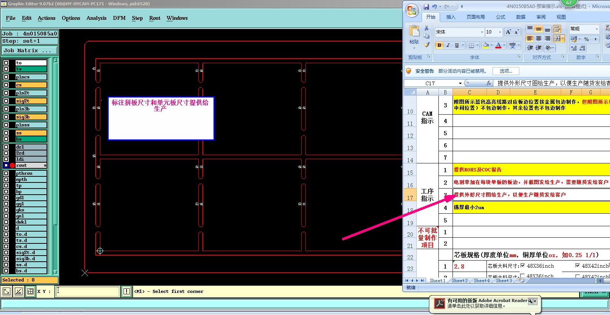The height and width of the screenshot is (315, 610).
Task: Click 选项... security warning button
Action: pyautogui.click(x=506, y=71)
